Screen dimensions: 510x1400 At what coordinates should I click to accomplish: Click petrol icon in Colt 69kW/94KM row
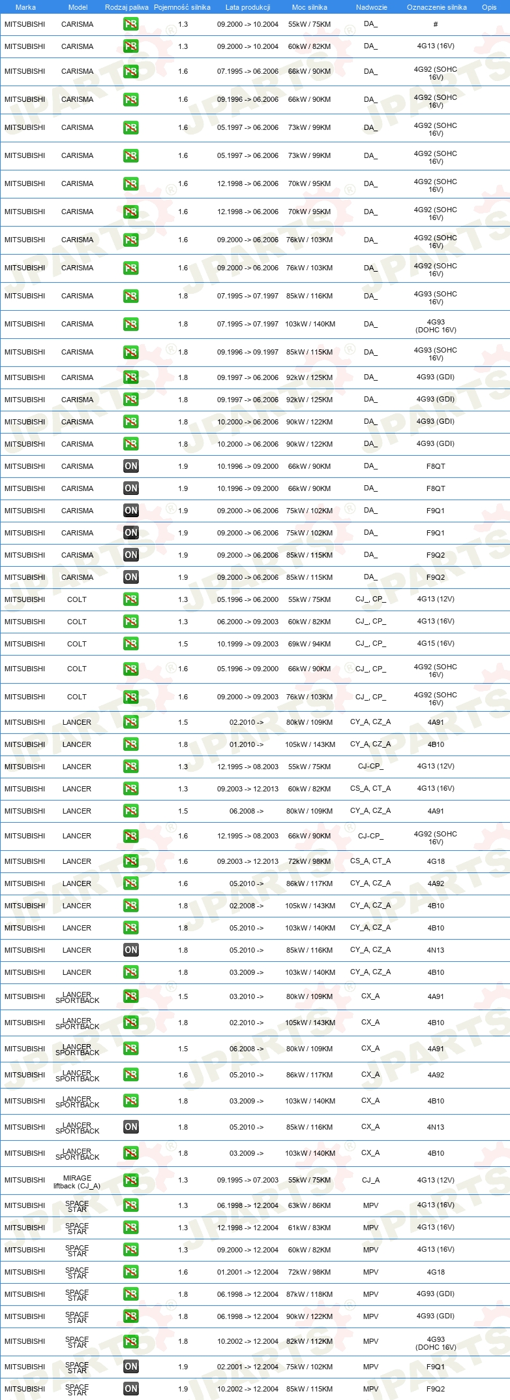[131, 644]
